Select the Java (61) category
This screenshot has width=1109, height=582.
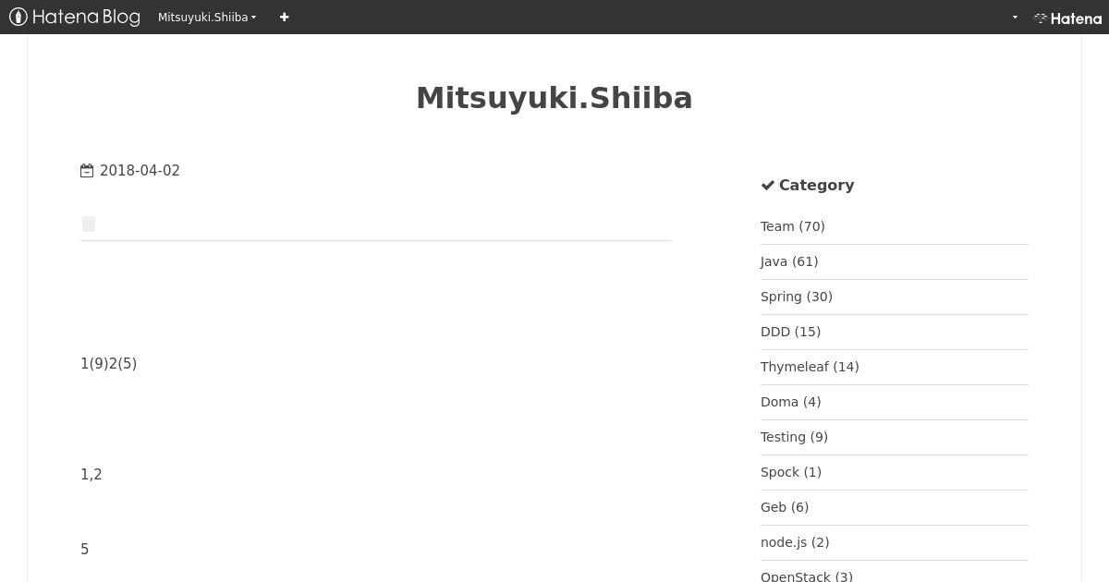[x=788, y=261]
